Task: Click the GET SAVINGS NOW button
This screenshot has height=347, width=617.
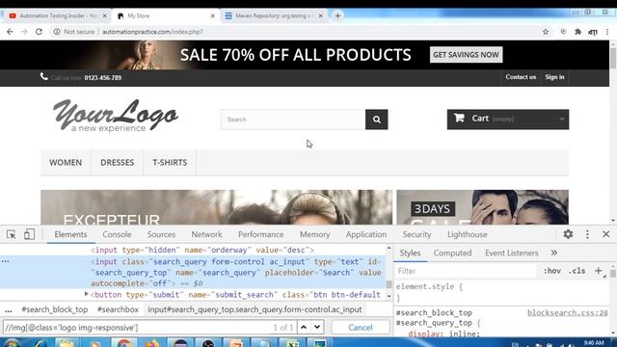Action: pos(466,55)
